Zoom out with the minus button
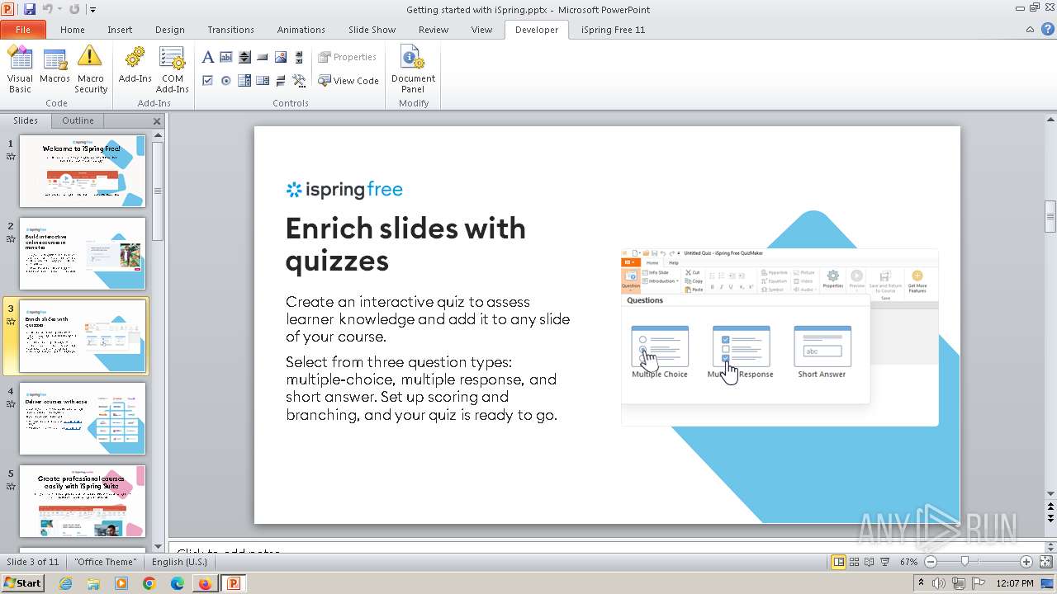Image resolution: width=1057 pixels, height=594 pixels. point(931,562)
